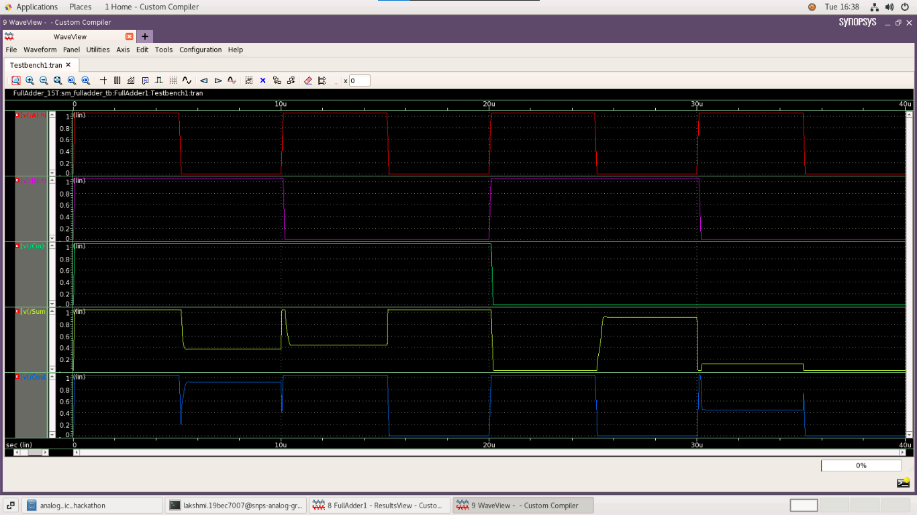Click the eraser icon in the toolbar
The width and height of the screenshot is (917, 515).
click(x=307, y=80)
